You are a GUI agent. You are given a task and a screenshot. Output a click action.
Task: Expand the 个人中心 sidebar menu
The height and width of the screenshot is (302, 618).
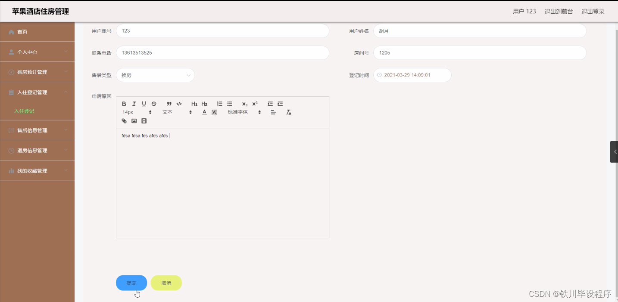[37, 52]
